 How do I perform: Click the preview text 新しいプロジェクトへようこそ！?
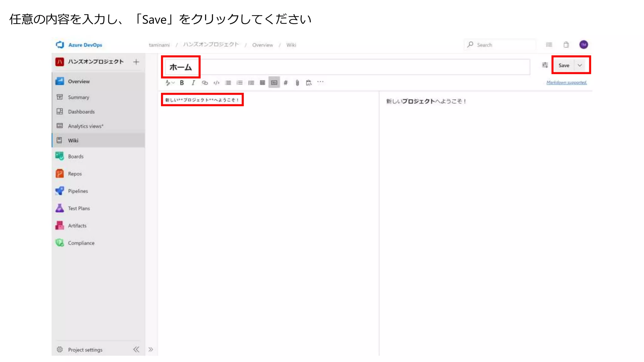point(426,101)
